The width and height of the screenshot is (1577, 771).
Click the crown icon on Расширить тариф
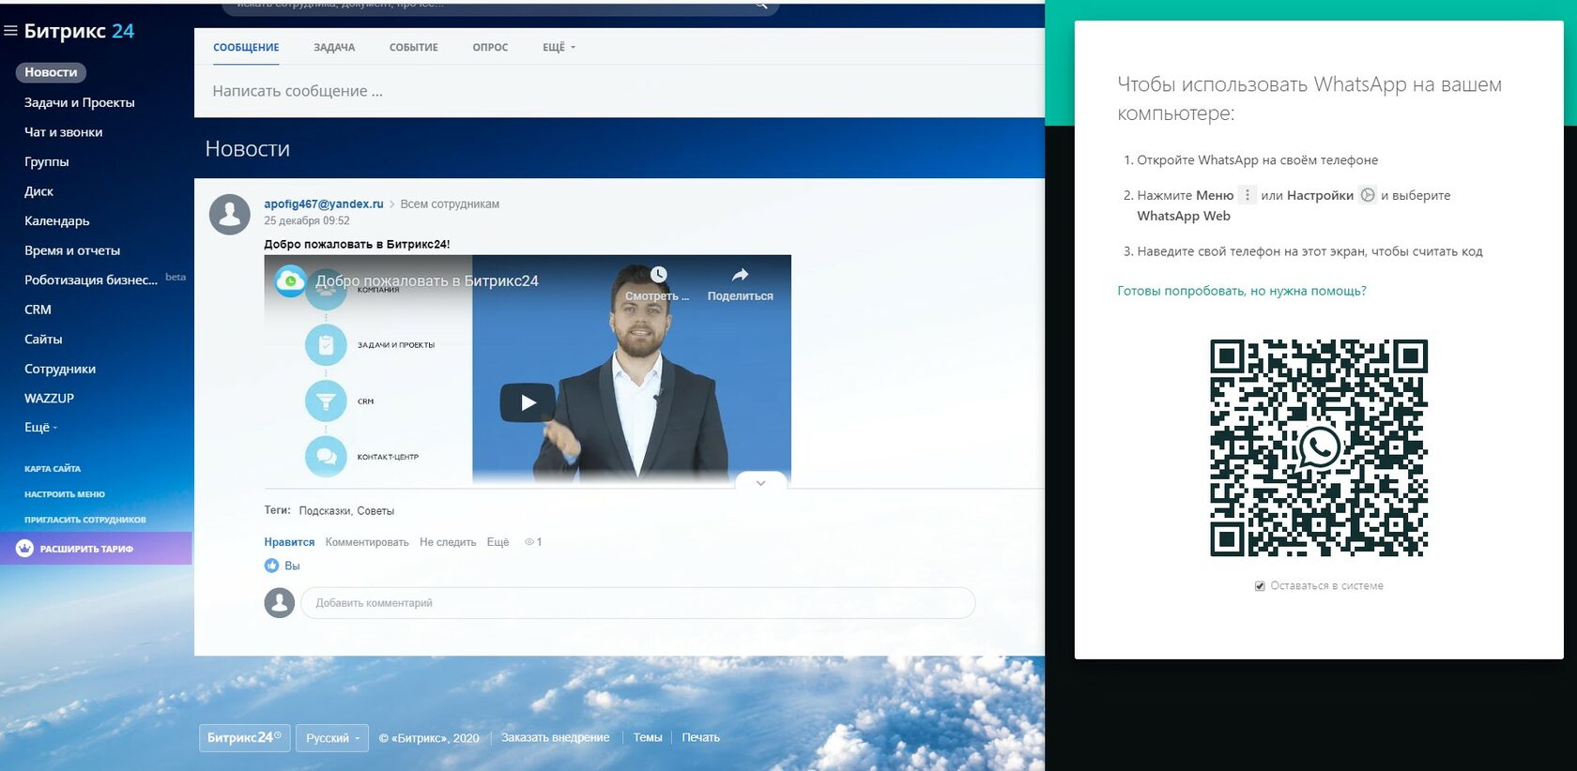tap(24, 549)
